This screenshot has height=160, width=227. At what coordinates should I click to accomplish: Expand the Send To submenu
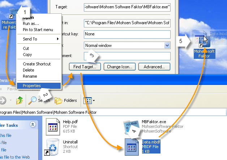(x=40, y=39)
